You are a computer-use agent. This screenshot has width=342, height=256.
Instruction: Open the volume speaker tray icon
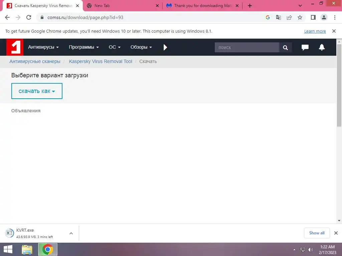pos(311,250)
